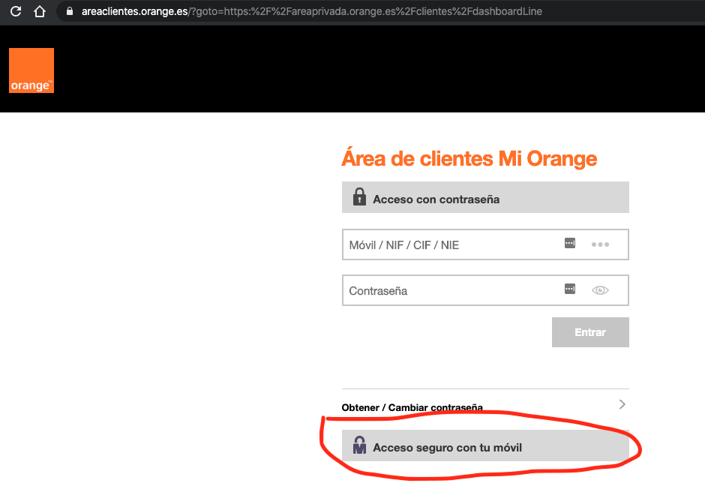Open password manager icon in Contraseña field

[570, 289]
